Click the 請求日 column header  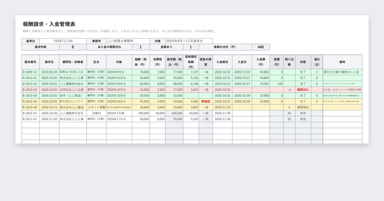pyautogui.click(x=49, y=62)
